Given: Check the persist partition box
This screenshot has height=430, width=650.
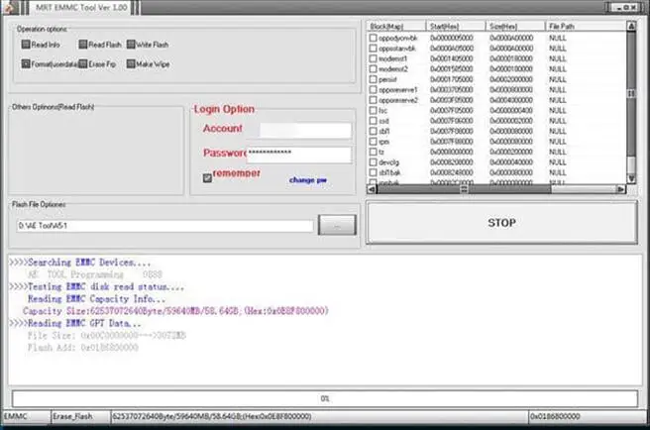Looking at the screenshot, I should 374,79.
